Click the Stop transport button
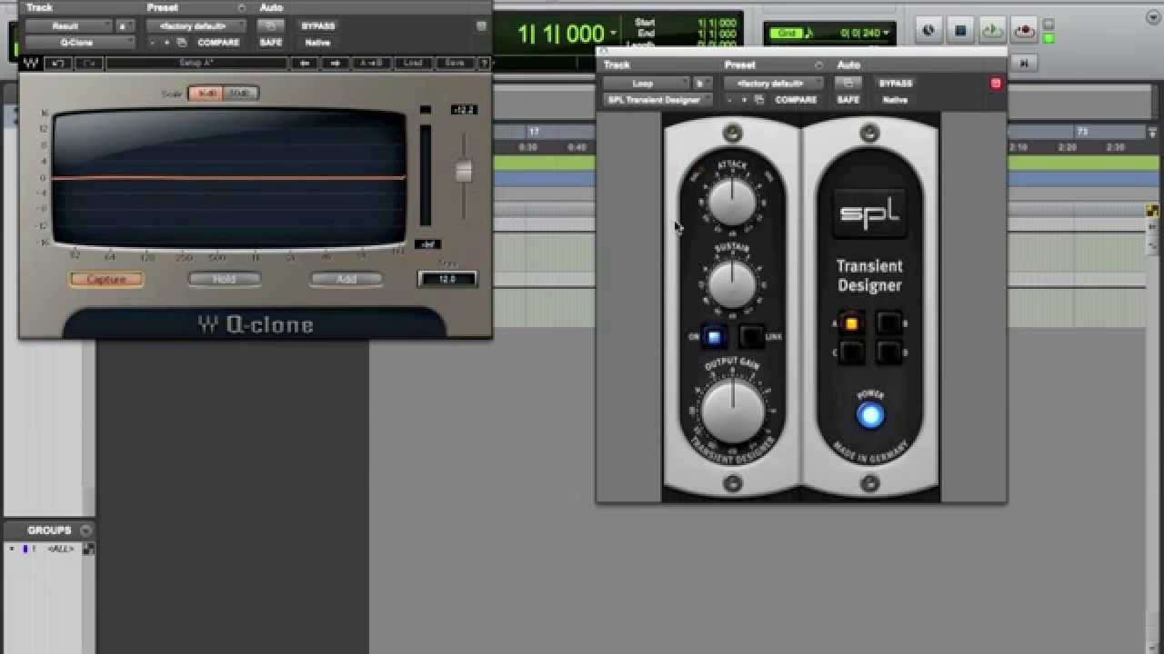 (x=960, y=31)
